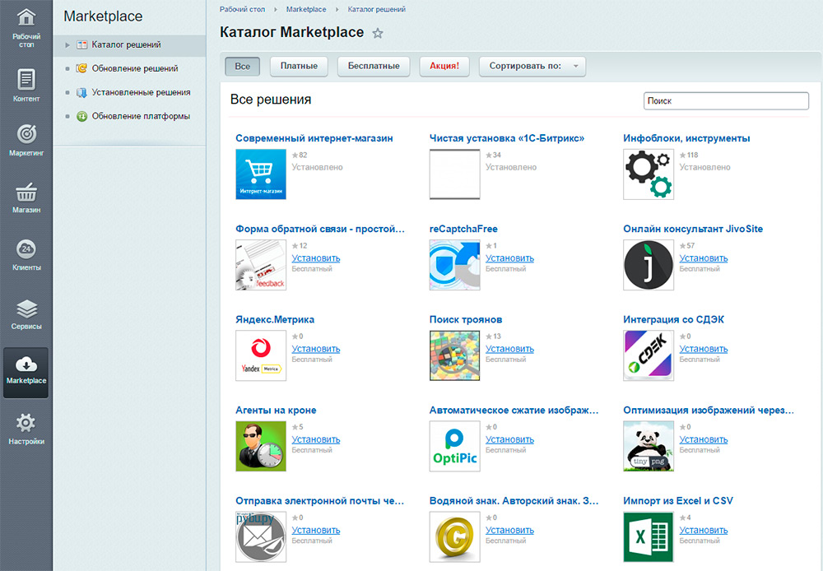823x571 pixels.
Task: Open the Импорт из Excel icon
Action: [648, 536]
